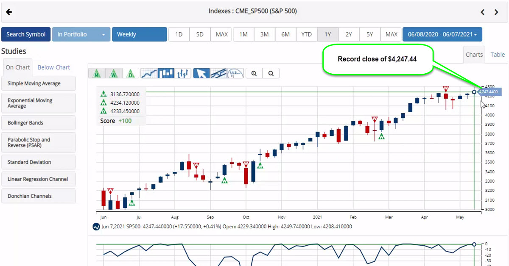Open the date range 06/08/2020 - 06/07/2021 dropdown
This screenshot has height=266, width=509.
click(x=442, y=34)
